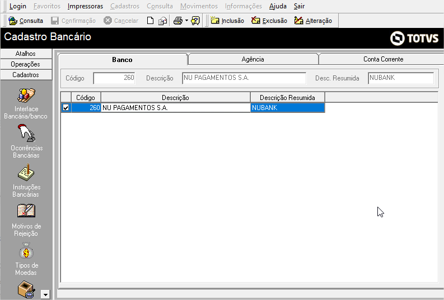Open the Favoritos menu
Image resolution: width=444 pixels, height=300 pixels.
click(x=47, y=6)
